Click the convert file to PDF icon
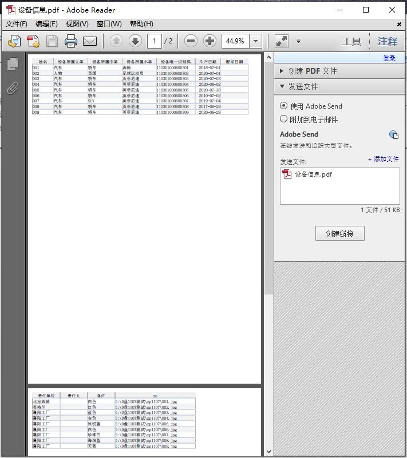Viewport: 407px width, 458px height. (x=33, y=41)
